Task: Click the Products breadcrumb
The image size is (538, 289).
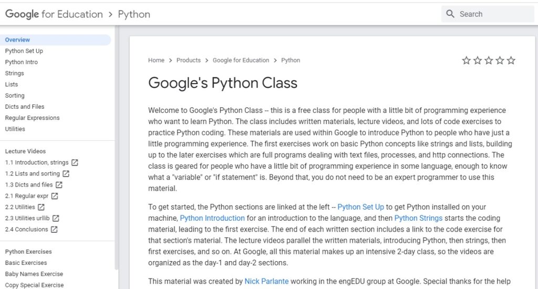Action: pyautogui.click(x=189, y=60)
